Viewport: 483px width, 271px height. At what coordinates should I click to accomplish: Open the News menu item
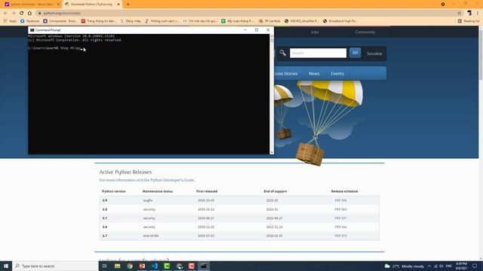point(314,74)
